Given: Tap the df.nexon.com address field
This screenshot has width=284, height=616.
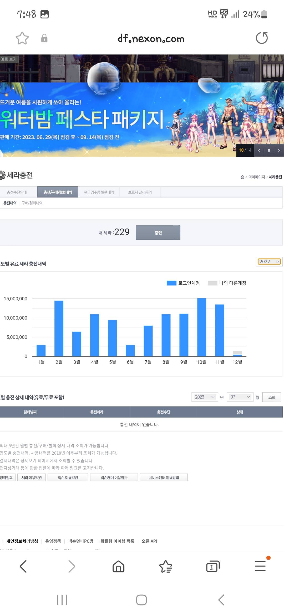Looking at the screenshot, I should tap(151, 39).
